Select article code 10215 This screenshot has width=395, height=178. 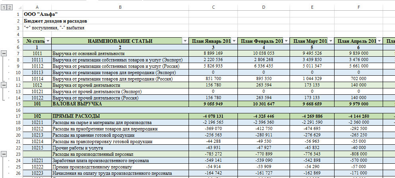pyautogui.click(x=37, y=148)
